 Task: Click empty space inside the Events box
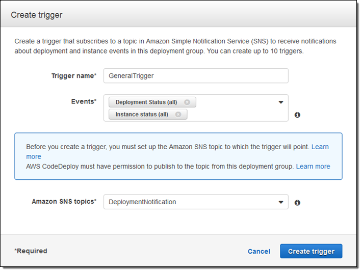235,115
